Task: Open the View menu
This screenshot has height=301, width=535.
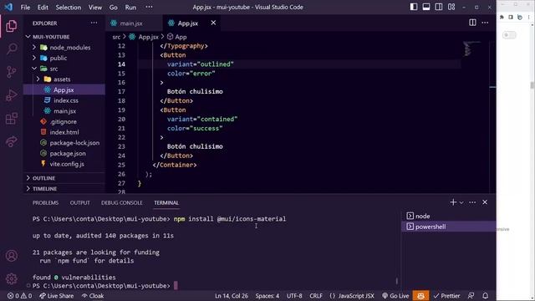Action: point(94,8)
